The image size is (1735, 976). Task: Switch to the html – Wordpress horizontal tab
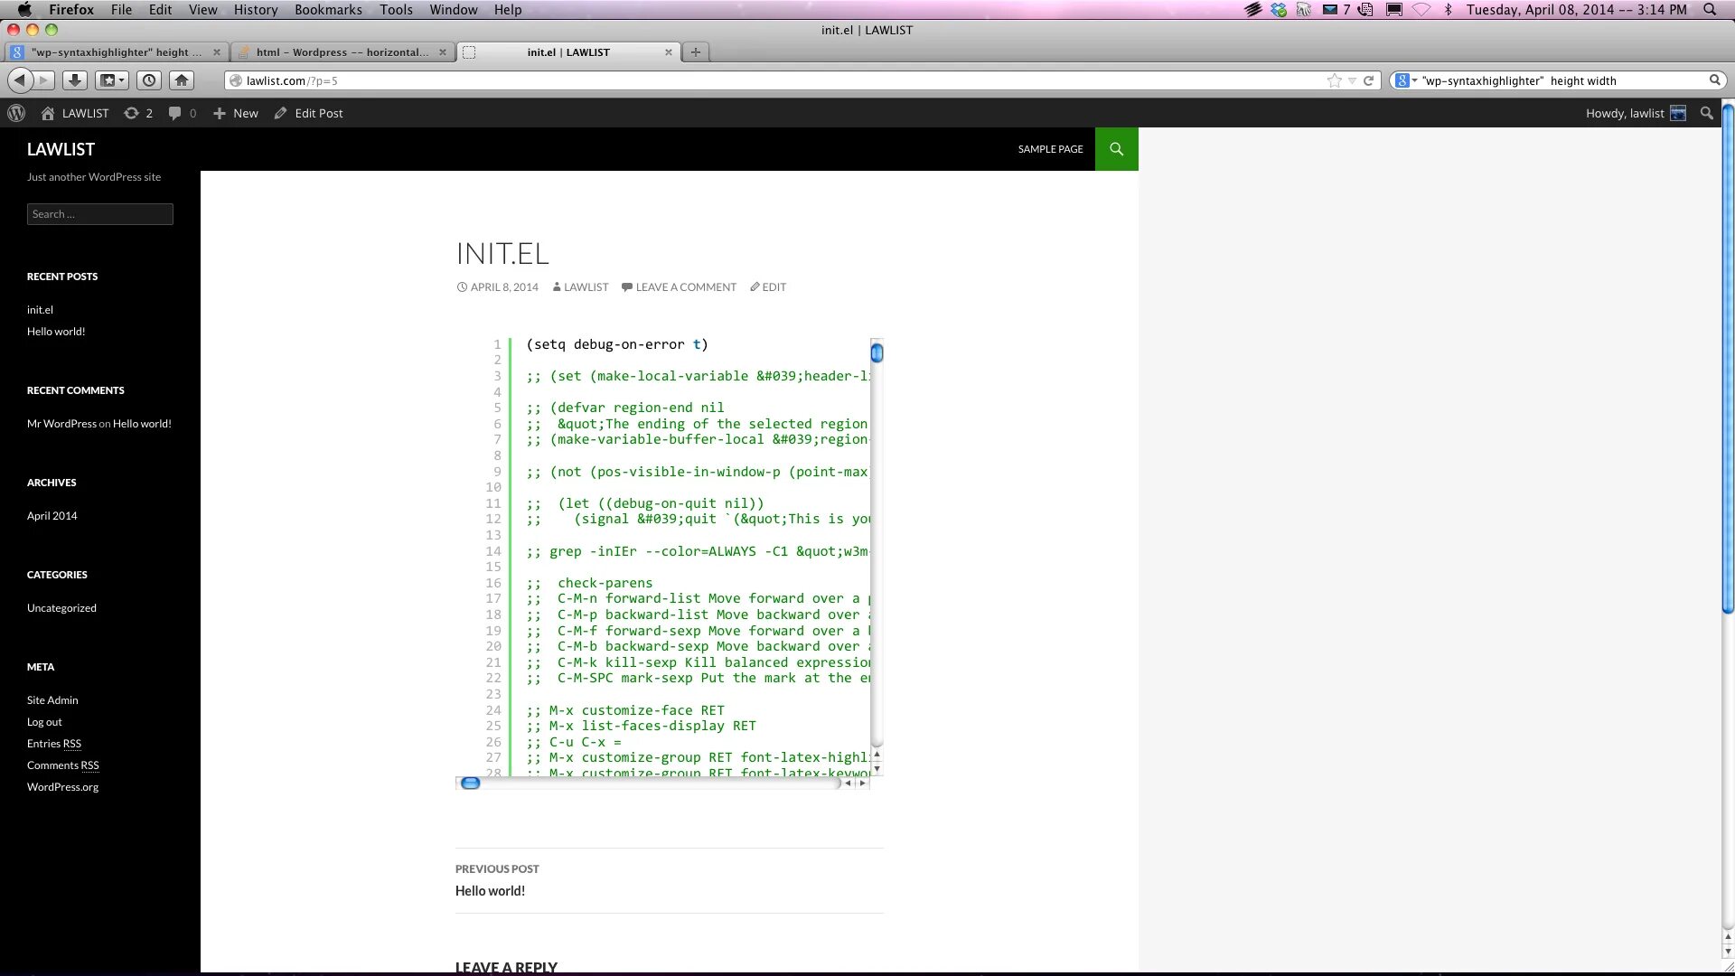point(342,52)
